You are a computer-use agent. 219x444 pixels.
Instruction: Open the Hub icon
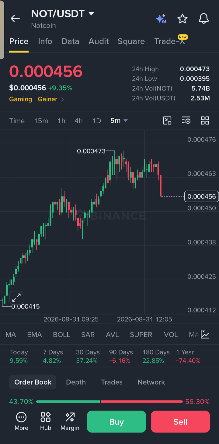click(46, 421)
